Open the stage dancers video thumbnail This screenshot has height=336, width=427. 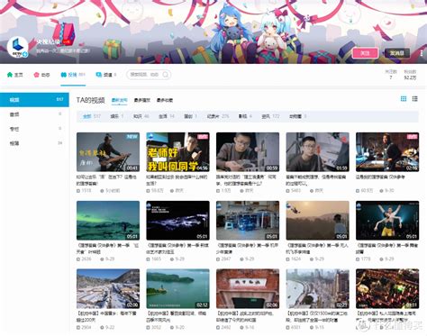point(387,221)
